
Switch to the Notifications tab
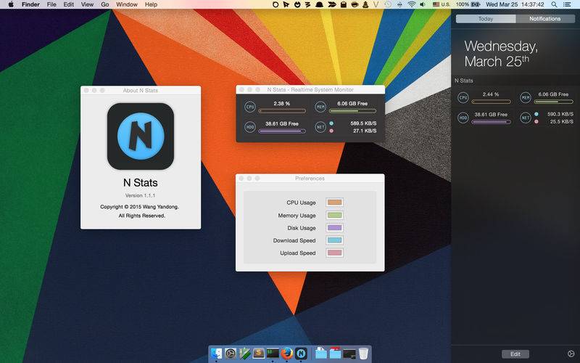click(x=545, y=19)
